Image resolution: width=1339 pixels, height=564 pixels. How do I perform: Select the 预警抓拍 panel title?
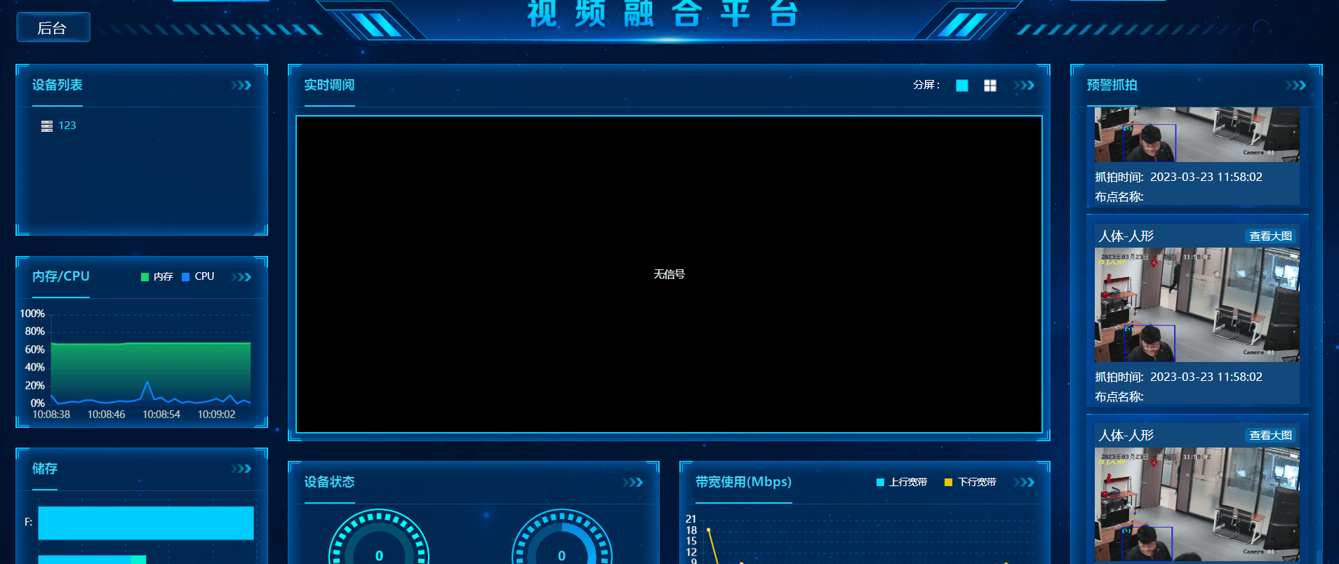coord(1112,85)
